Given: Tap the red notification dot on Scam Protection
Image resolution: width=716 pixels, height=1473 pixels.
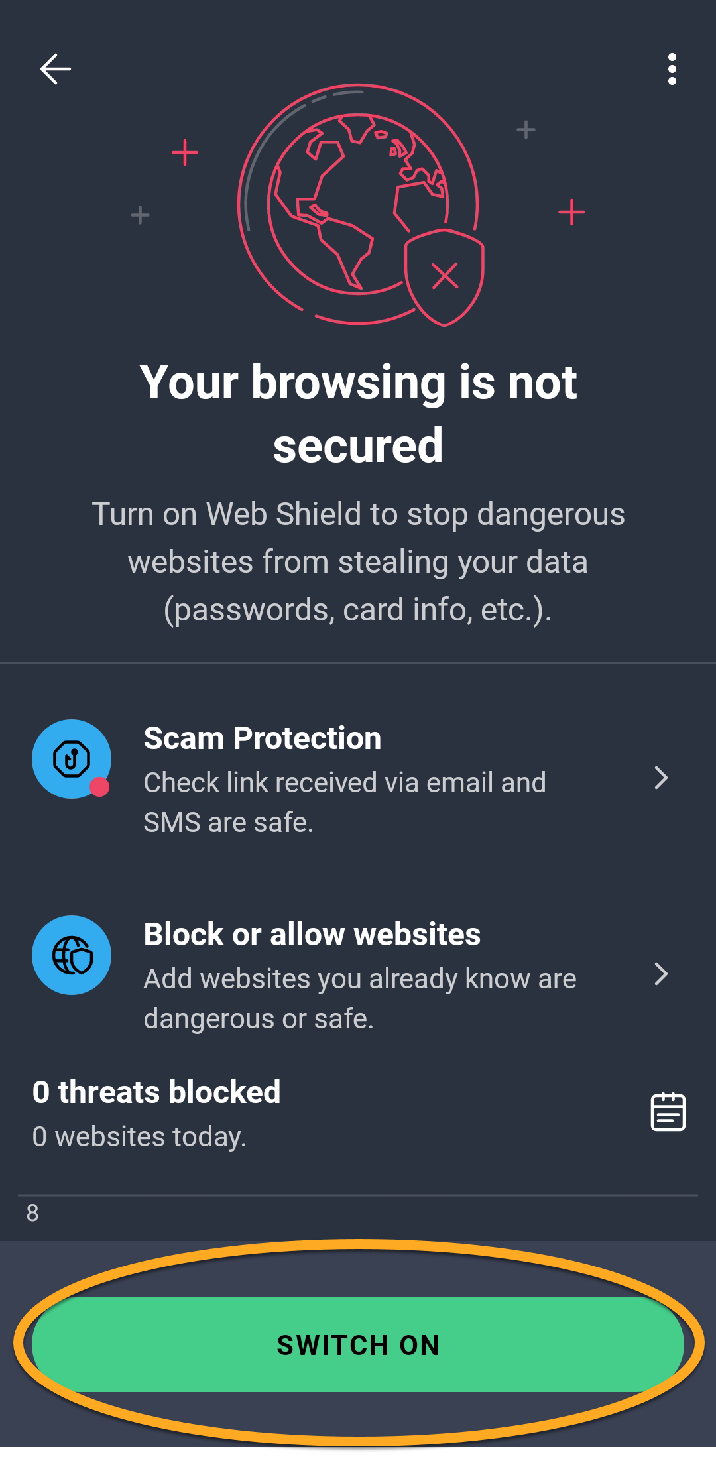Looking at the screenshot, I should coord(99,787).
